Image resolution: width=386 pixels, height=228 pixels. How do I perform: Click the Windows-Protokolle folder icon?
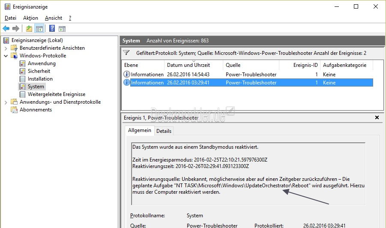click(14, 55)
